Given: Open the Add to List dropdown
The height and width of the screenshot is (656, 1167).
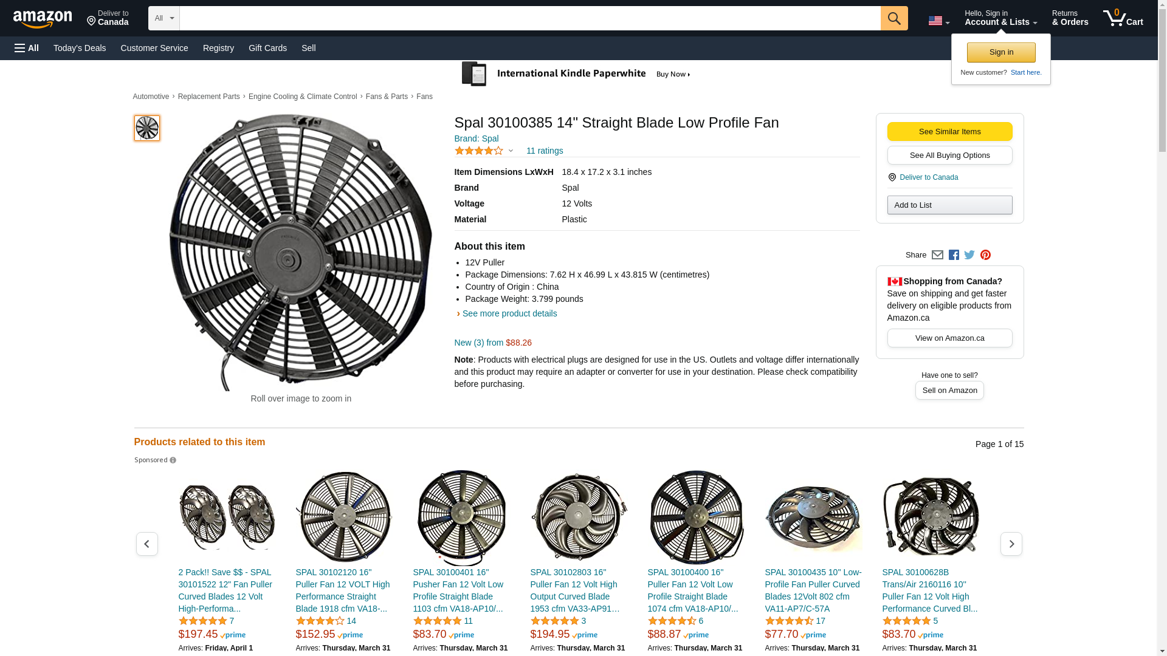Looking at the screenshot, I should pyautogui.click(x=949, y=205).
